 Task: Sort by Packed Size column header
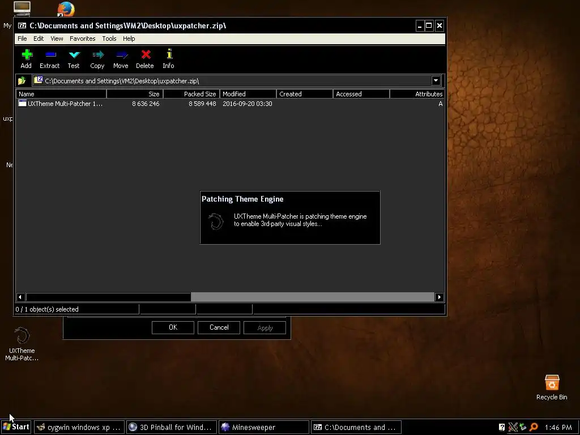click(191, 94)
